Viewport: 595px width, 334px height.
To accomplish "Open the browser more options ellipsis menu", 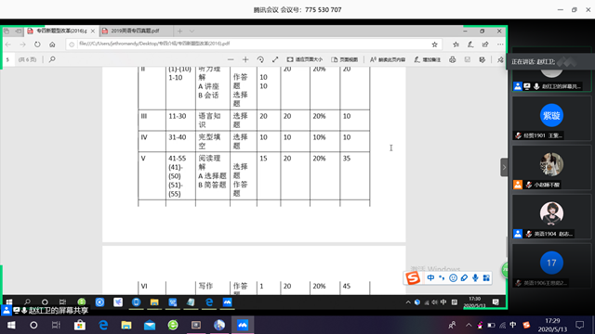I will [500, 45].
